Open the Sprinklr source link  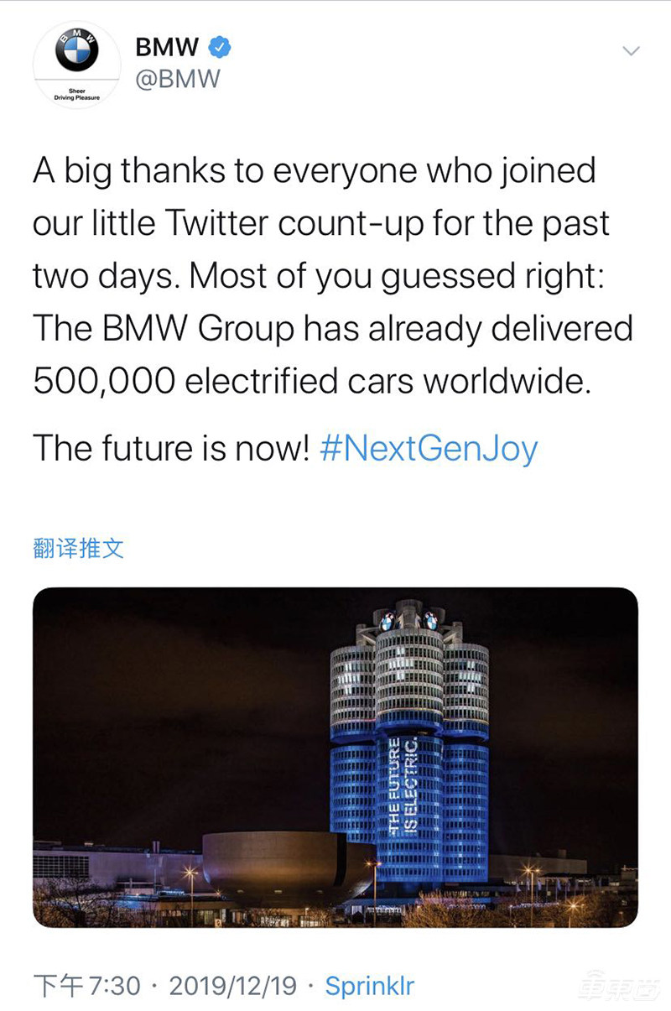[370, 985]
